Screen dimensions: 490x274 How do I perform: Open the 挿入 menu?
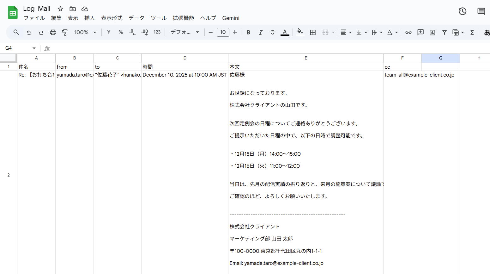pyautogui.click(x=89, y=18)
